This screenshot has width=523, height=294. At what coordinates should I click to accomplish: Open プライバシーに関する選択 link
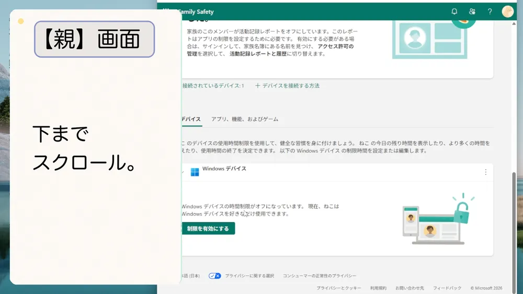coord(249,276)
